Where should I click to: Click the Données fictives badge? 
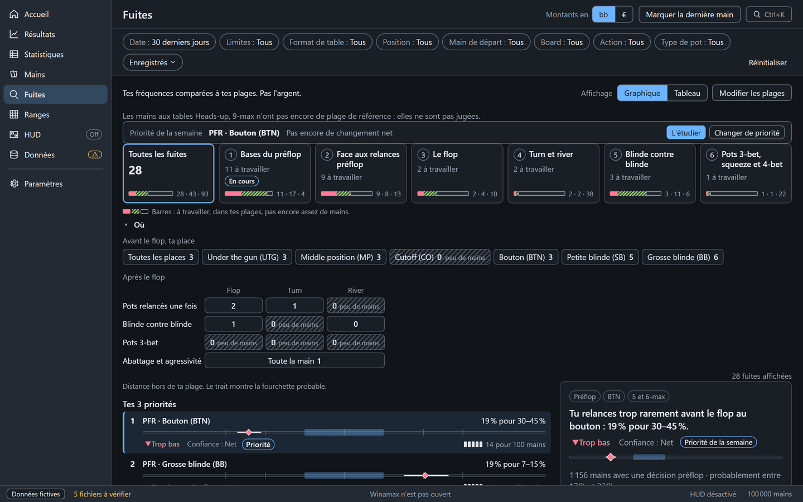[36, 494]
